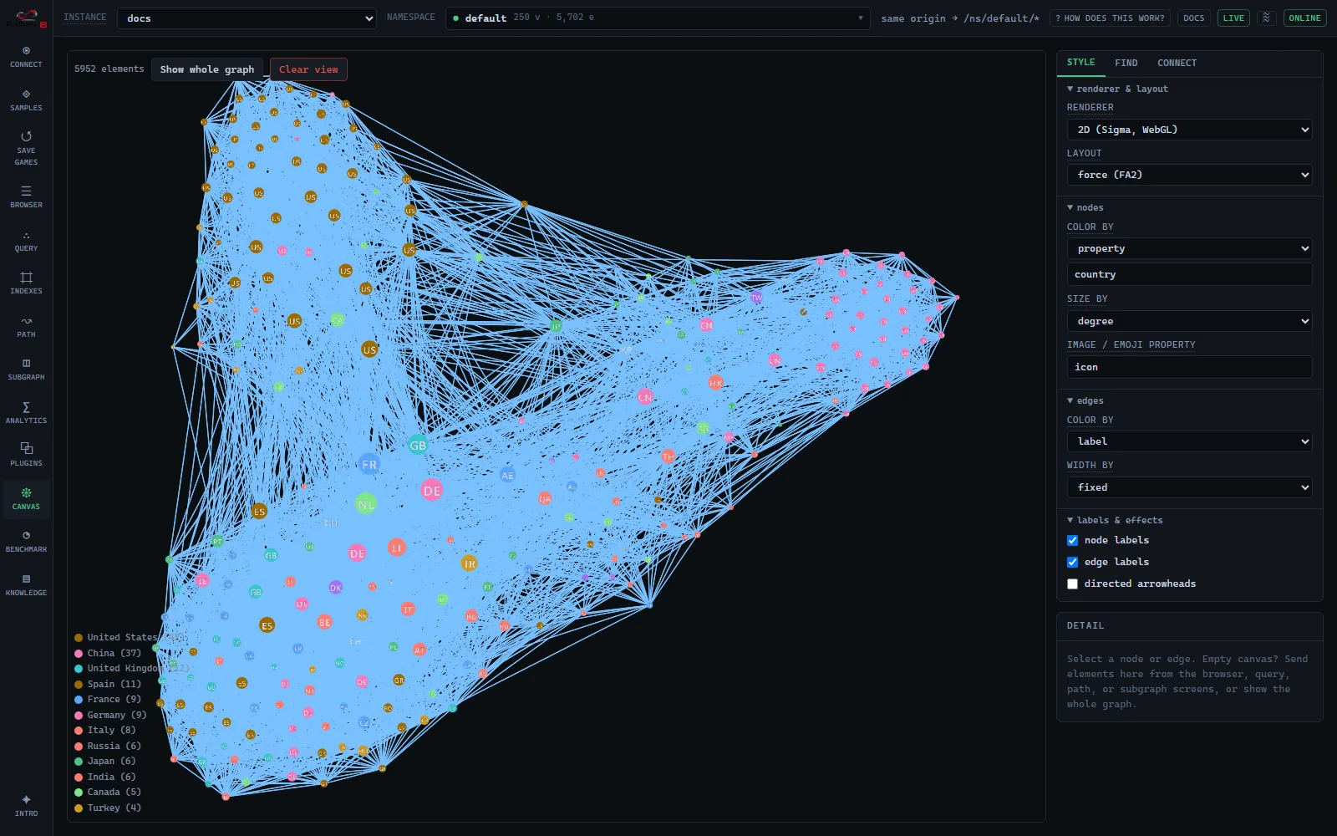Click the country property input field

(x=1189, y=274)
